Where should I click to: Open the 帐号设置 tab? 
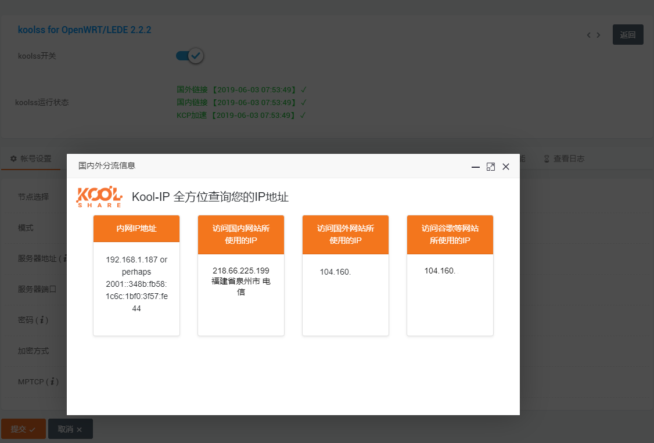pos(31,159)
